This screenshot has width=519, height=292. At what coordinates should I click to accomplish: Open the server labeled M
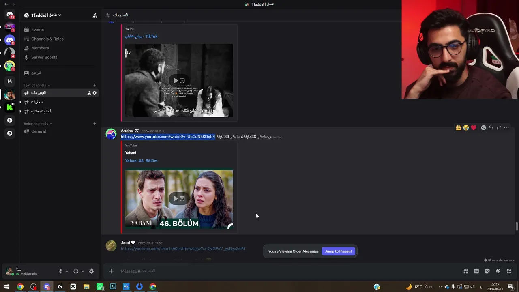click(x=10, y=81)
